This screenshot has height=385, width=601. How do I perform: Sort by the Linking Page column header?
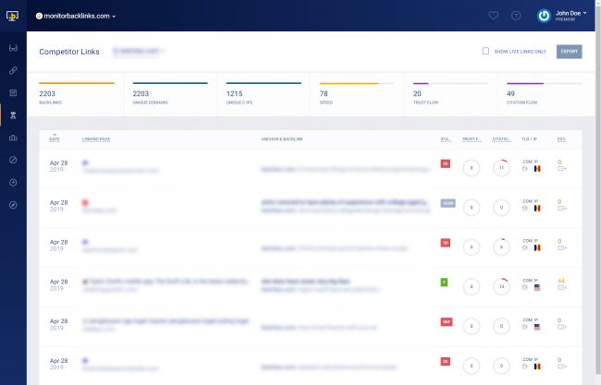pos(96,139)
